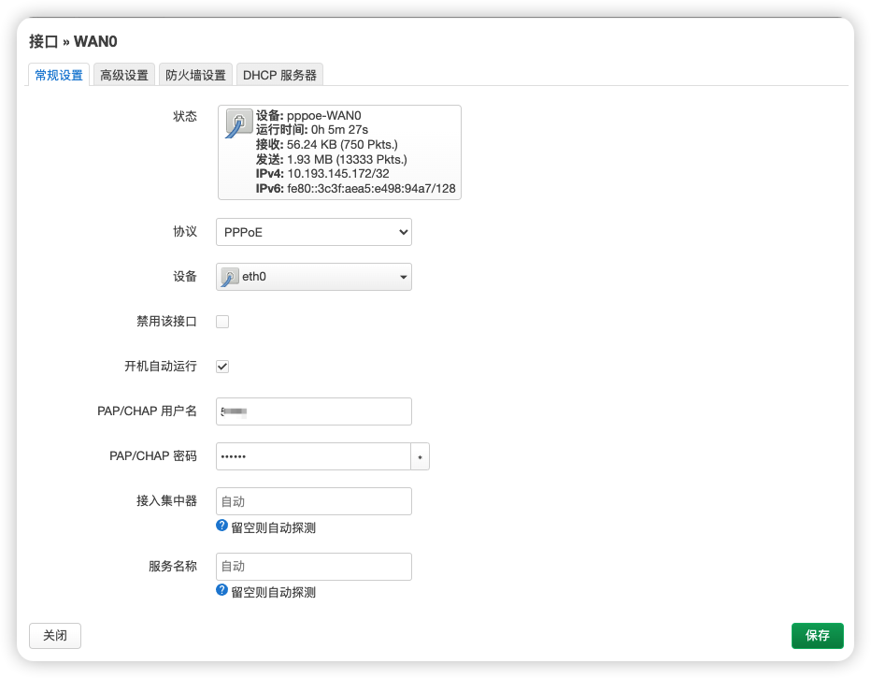Click the 接入集中器 input showing 自动
The image size is (871, 678).
click(313, 501)
